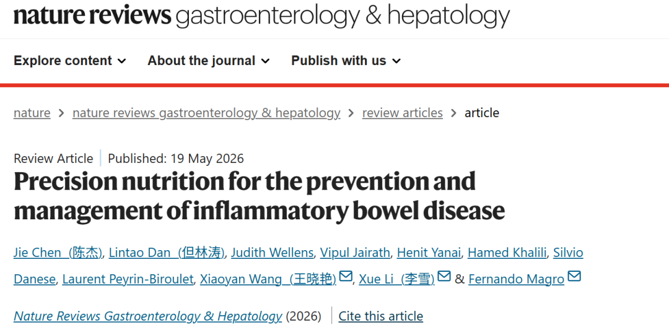Expand the Explore content menu

(70, 61)
